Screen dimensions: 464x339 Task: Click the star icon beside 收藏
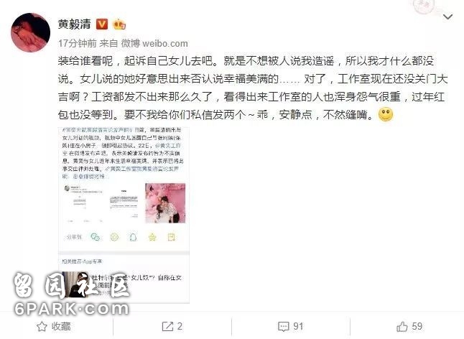(x=42, y=327)
